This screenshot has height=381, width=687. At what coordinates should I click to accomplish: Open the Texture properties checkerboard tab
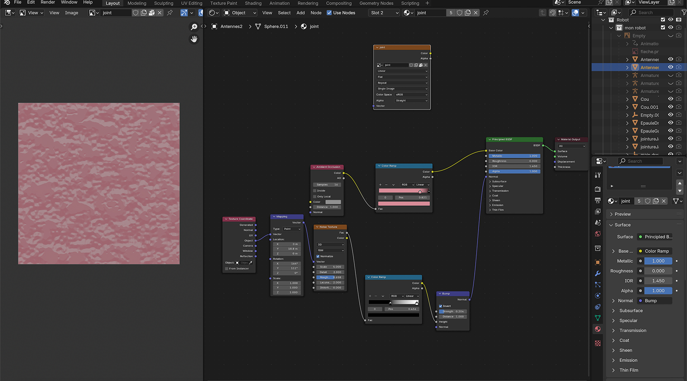pyautogui.click(x=598, y=343)
